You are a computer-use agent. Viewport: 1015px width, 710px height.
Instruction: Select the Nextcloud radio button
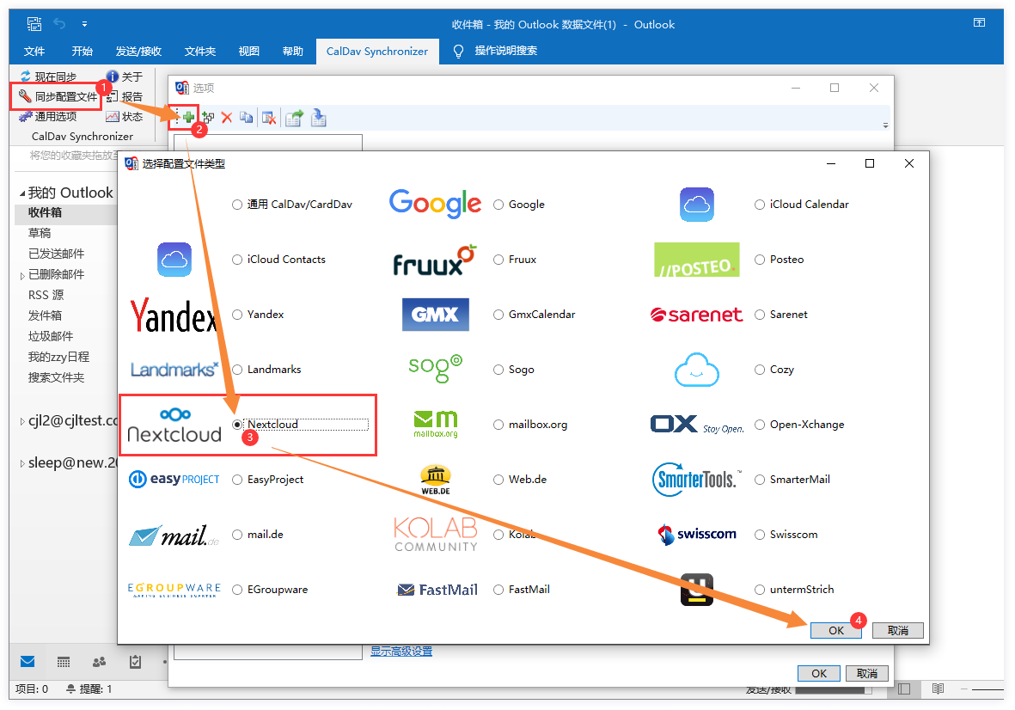coord(237,425)
